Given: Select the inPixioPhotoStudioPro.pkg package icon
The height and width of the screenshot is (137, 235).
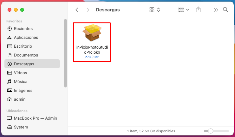Looking at the screenshot, I should click(92, 33).
